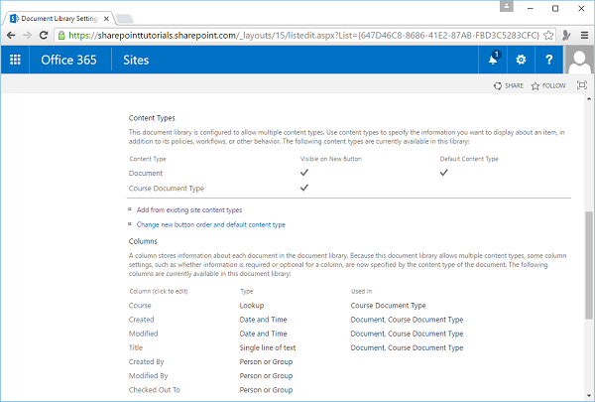The height and width of the screenshot is (402, 595).
Task: Open the Chrome menu button
Action: 583,33
